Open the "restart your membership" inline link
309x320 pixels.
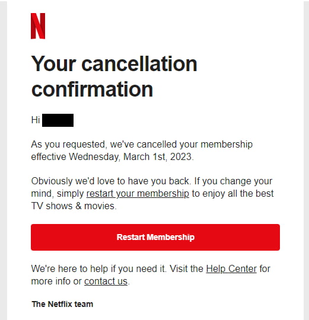(x=138, y=193)
